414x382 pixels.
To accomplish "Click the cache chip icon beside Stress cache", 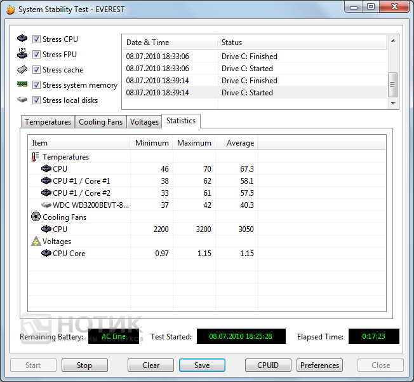I will pyautogui.click(x=22, y=69).
